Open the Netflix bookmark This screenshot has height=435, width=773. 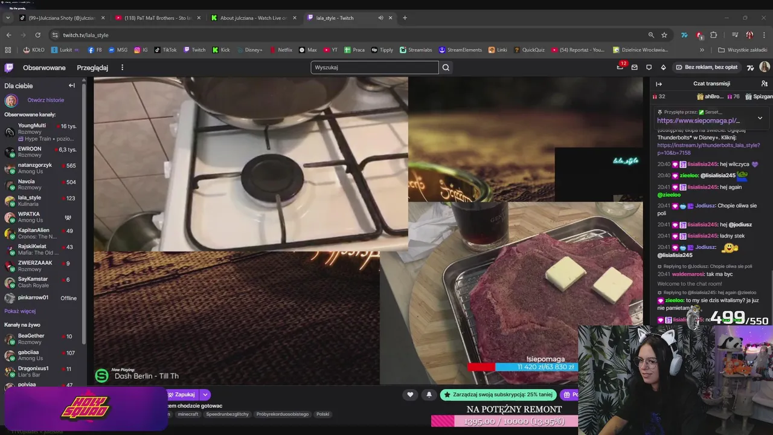coord(281,50)
